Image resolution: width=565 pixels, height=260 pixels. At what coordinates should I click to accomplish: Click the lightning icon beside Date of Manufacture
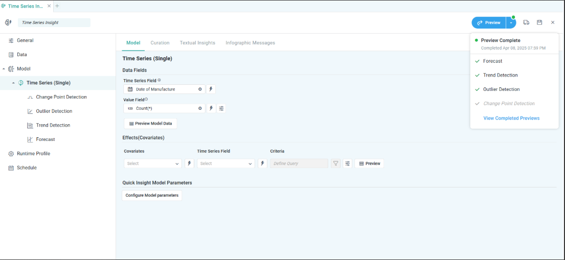pos(211,89)
